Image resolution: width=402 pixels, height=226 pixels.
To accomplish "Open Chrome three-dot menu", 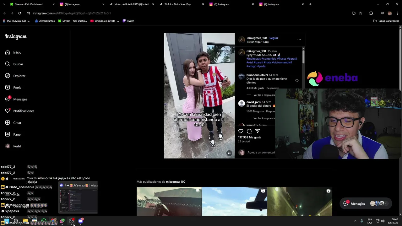I will point(398,13).
